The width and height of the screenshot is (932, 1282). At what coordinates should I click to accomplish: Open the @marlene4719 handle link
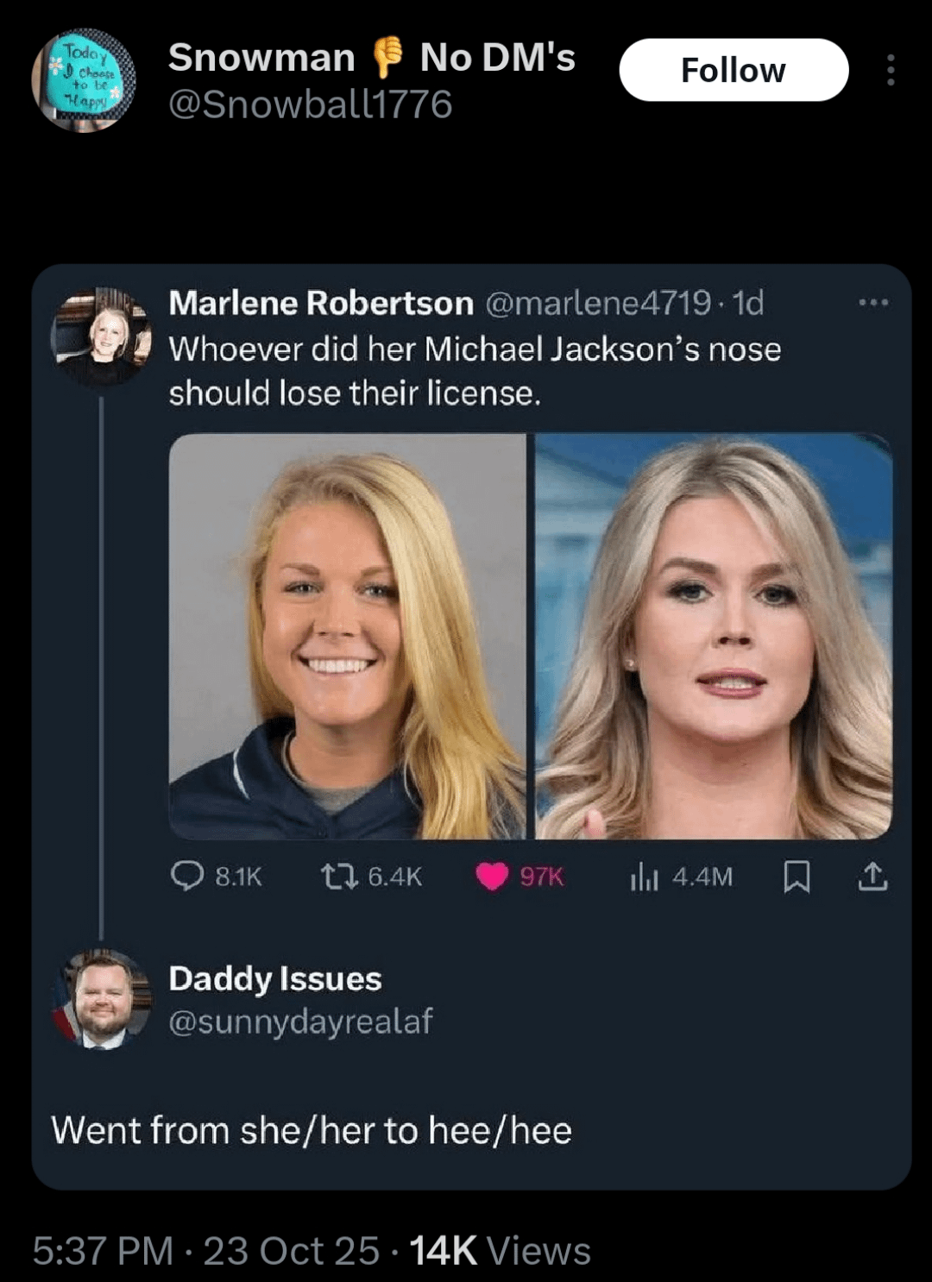click(x=598, y=303)
